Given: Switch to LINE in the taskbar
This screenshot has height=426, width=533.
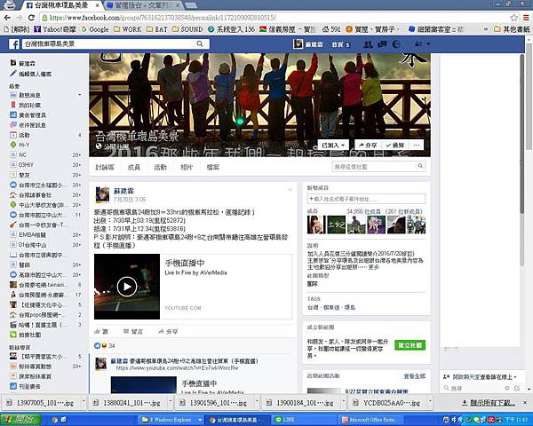Looking at the screenshot, I should [304, 420].
